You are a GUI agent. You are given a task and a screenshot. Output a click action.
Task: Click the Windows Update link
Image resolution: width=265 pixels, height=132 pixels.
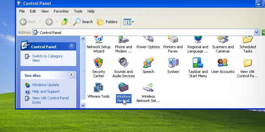[45, 85]
